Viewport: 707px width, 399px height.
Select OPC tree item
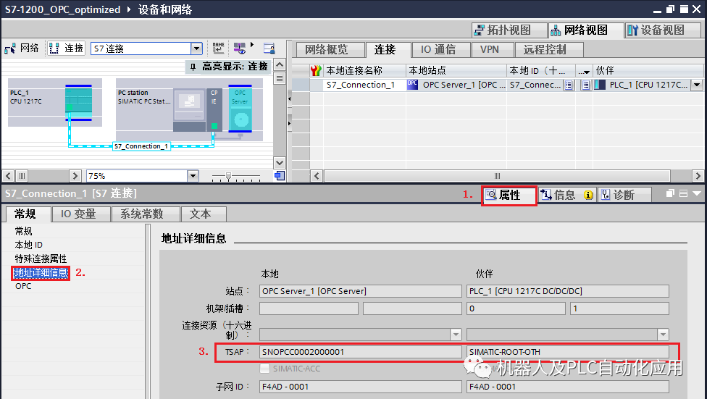(x=23, y=286)
